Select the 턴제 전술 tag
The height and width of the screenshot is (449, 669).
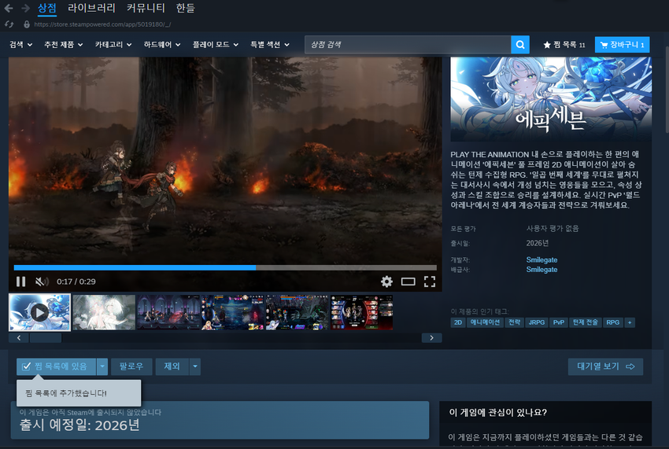point(586,322)
